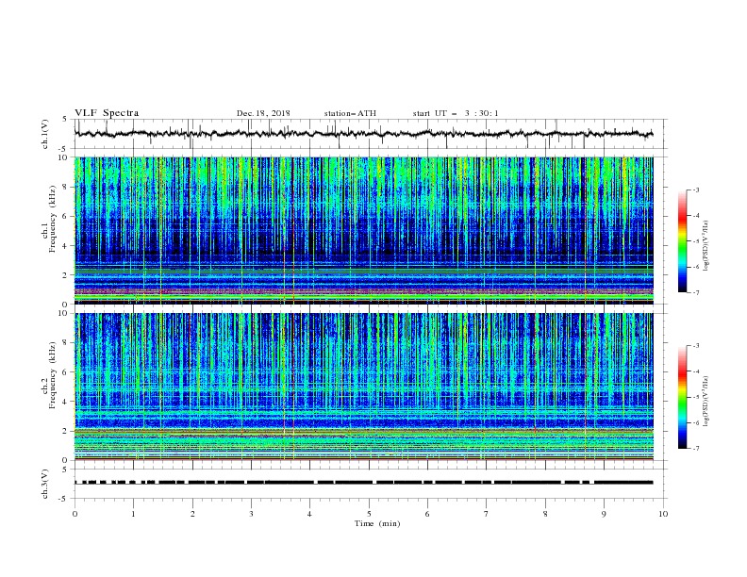Click time-axis tick label '7'

click(x=487, y=514)
